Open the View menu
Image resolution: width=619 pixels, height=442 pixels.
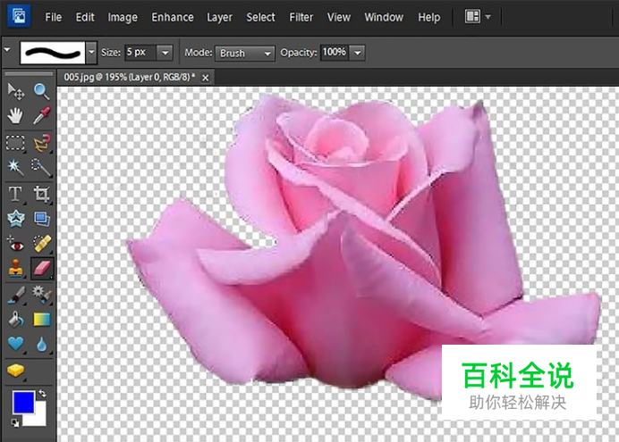[339, 17]
